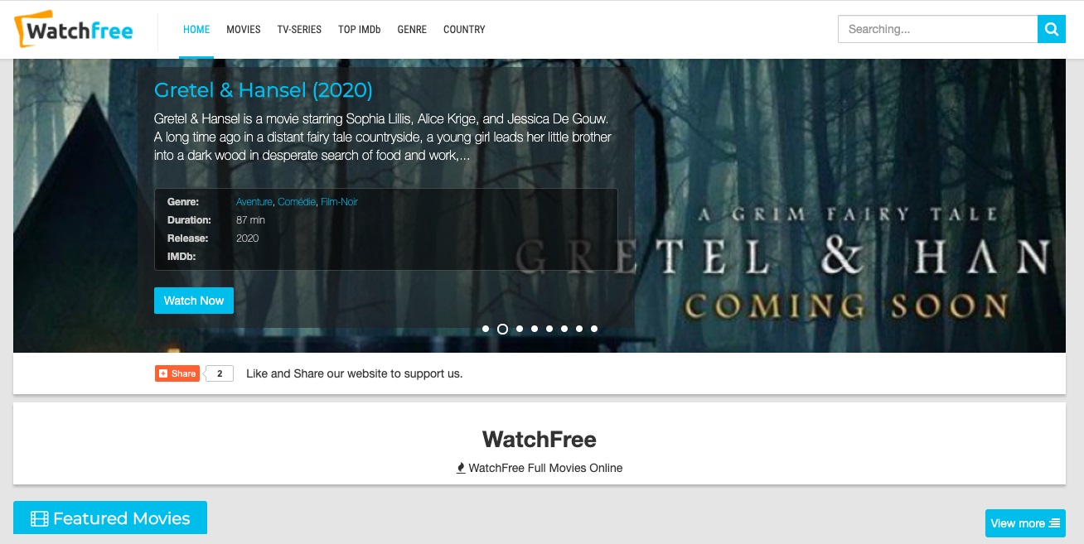
Task: Focus the Searching... input field
Action: pos(937,29)
